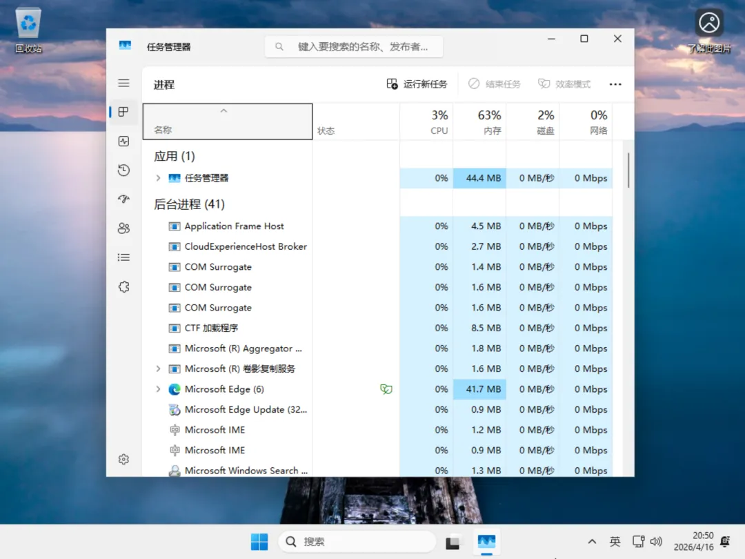Viewport: 745px width, 559px height.
Task: Click the 效率模式 efficiency mode button
Action: point(564,84)
